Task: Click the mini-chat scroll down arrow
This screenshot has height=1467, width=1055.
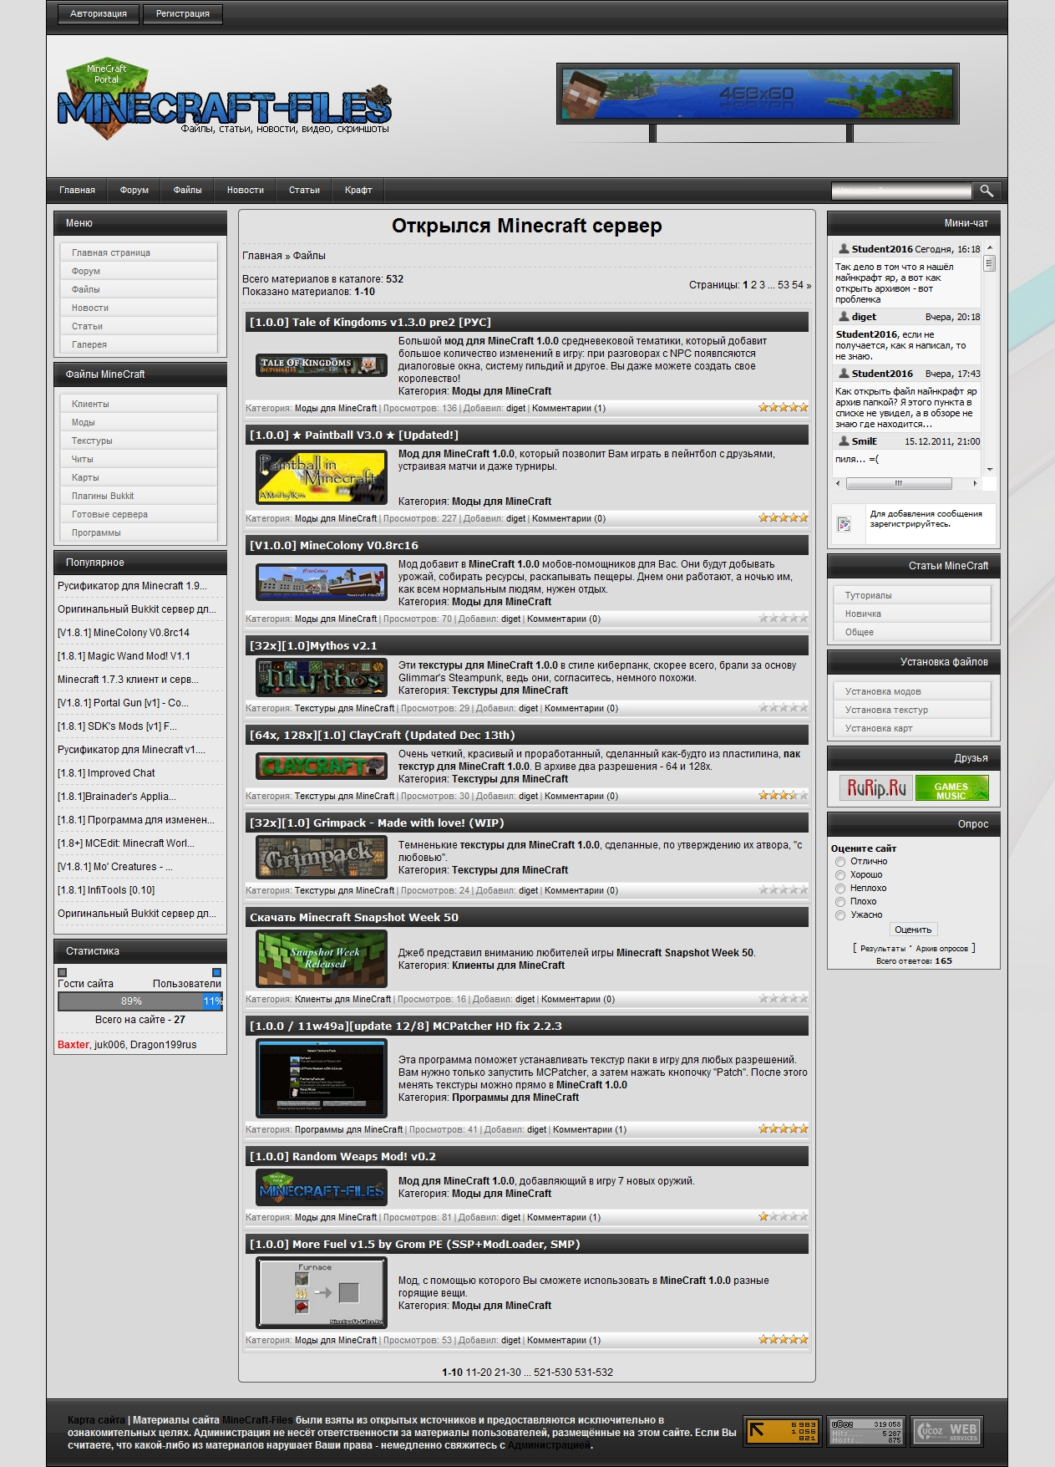Action: 990,469
